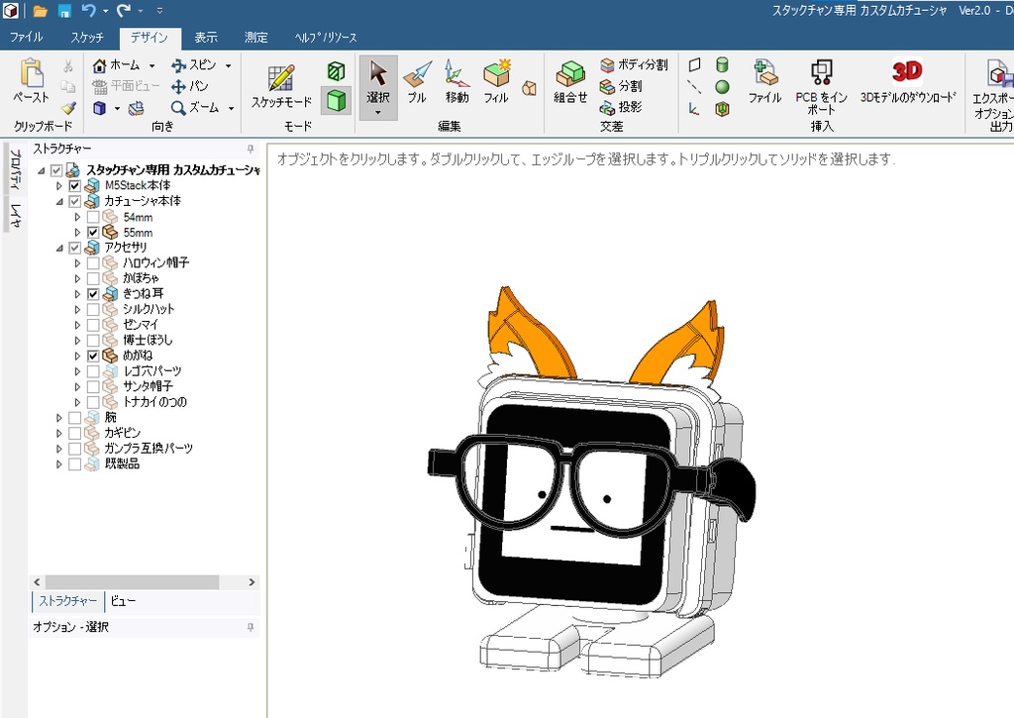Switch to the 表示 ribbon tab
This screenshot has width=1014, height=718.
click(206, 38)
